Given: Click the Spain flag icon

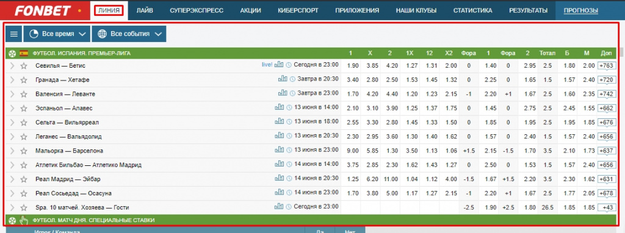Looking at the screenshot, I should [24, 53].
